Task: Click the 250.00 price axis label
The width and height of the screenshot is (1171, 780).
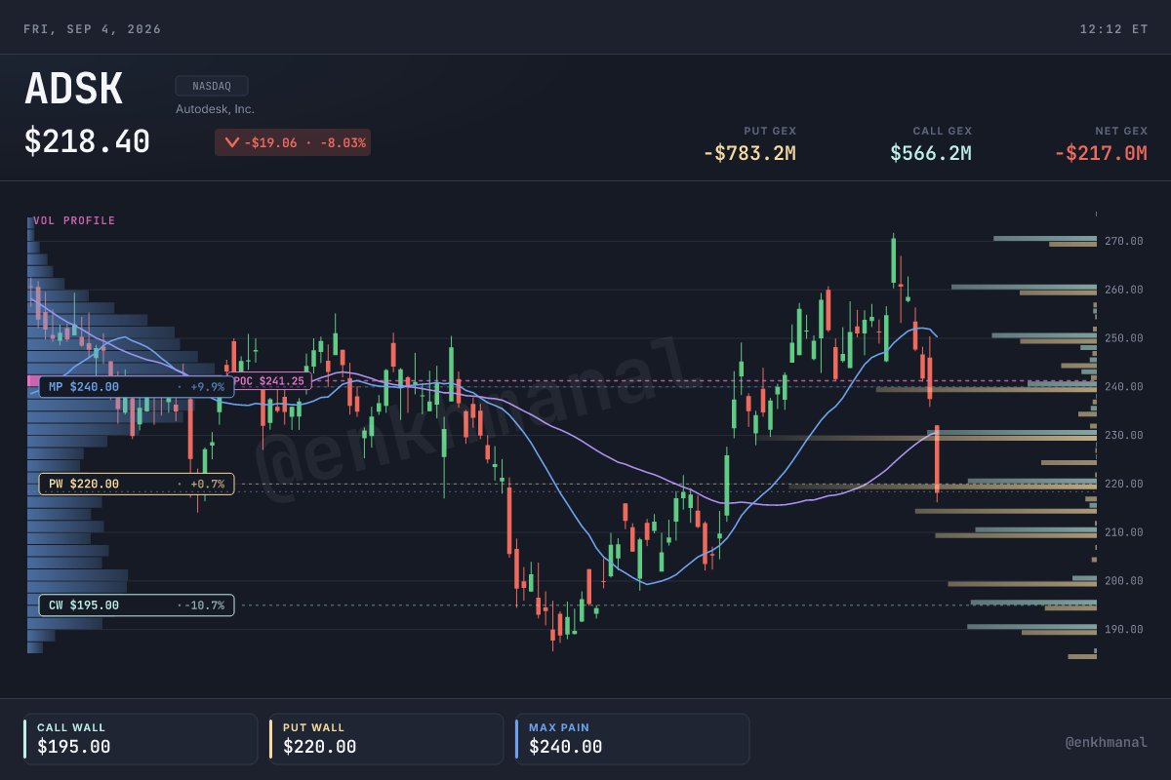Action: pyautogui.click(x=1124, y=338)
